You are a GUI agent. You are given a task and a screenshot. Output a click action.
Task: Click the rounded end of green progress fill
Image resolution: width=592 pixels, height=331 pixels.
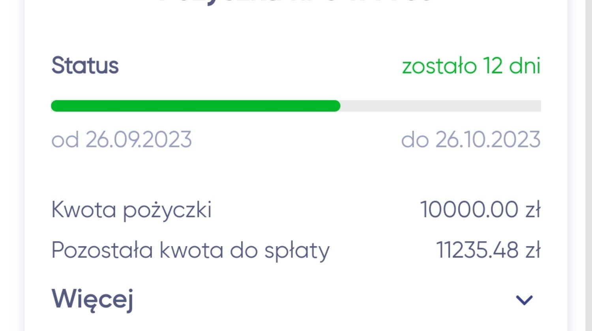pos(335,106)
